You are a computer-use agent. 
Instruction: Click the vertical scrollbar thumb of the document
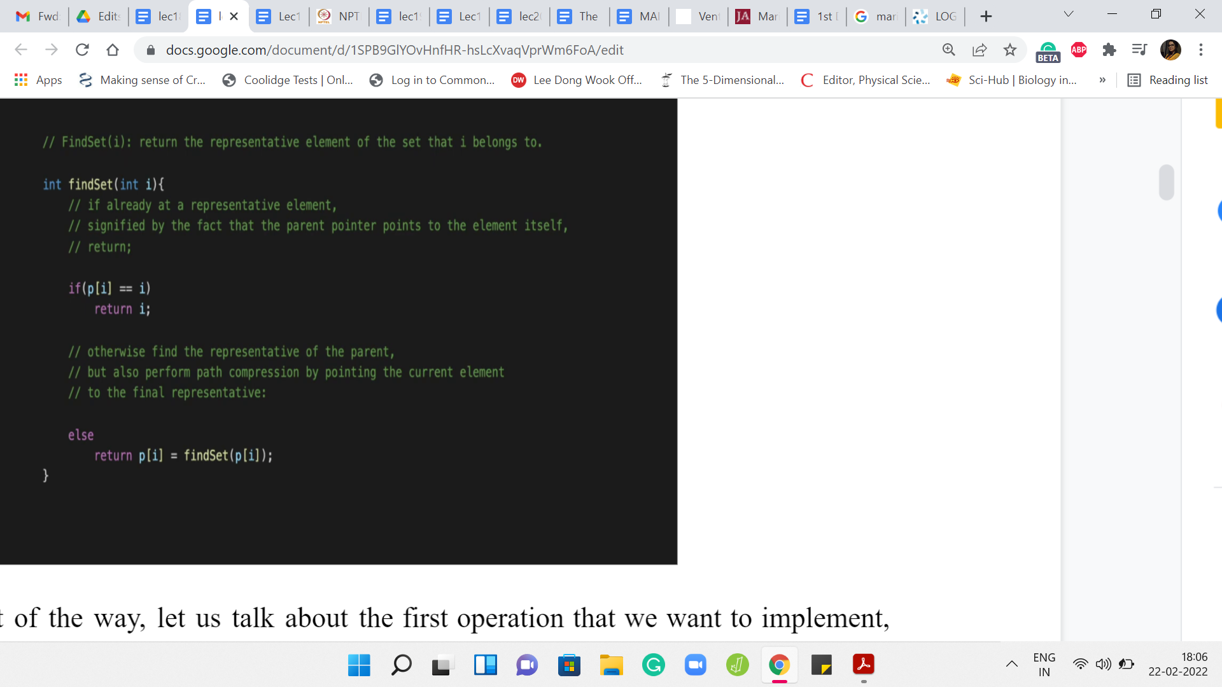point(1166,183)
